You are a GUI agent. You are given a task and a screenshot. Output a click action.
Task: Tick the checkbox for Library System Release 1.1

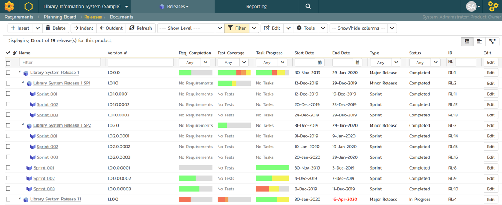click(x=8, y=200)
